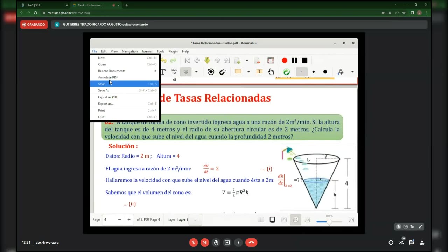Choose New from the File menu
The height and width of the screenshot is (252, 448).
(x=124, y=58)
